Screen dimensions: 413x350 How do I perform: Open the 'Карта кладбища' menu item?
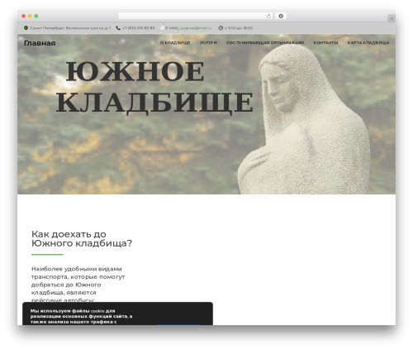pyautogui.click(x=368, y=43)
